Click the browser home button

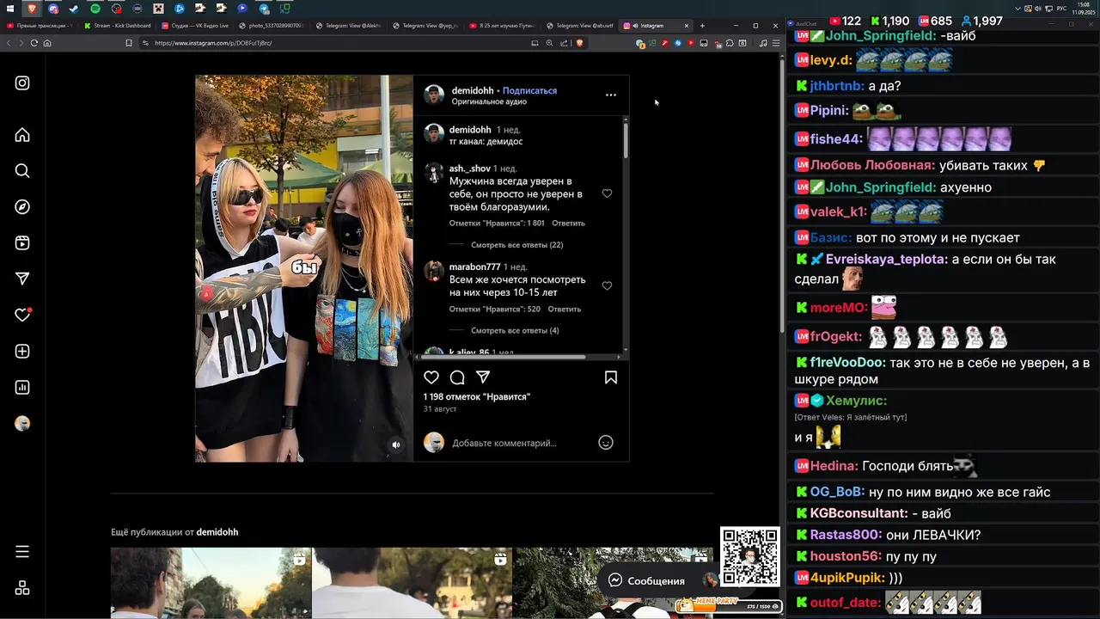[x=47, y=43]
